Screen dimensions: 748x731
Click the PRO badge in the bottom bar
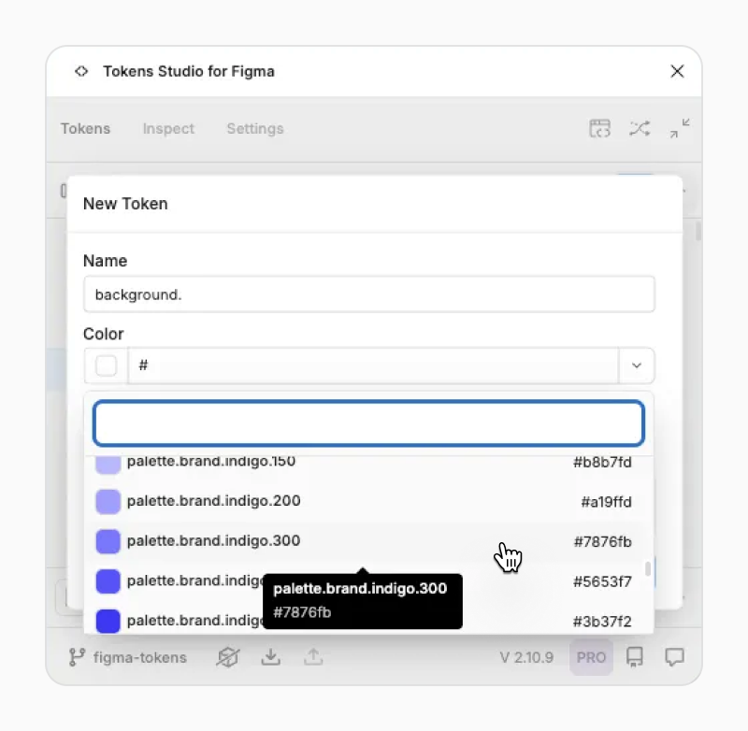click(x=591, y=657)
